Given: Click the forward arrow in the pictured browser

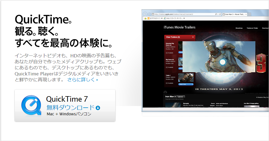Looking at the screenshot, I should click(149, 14).
